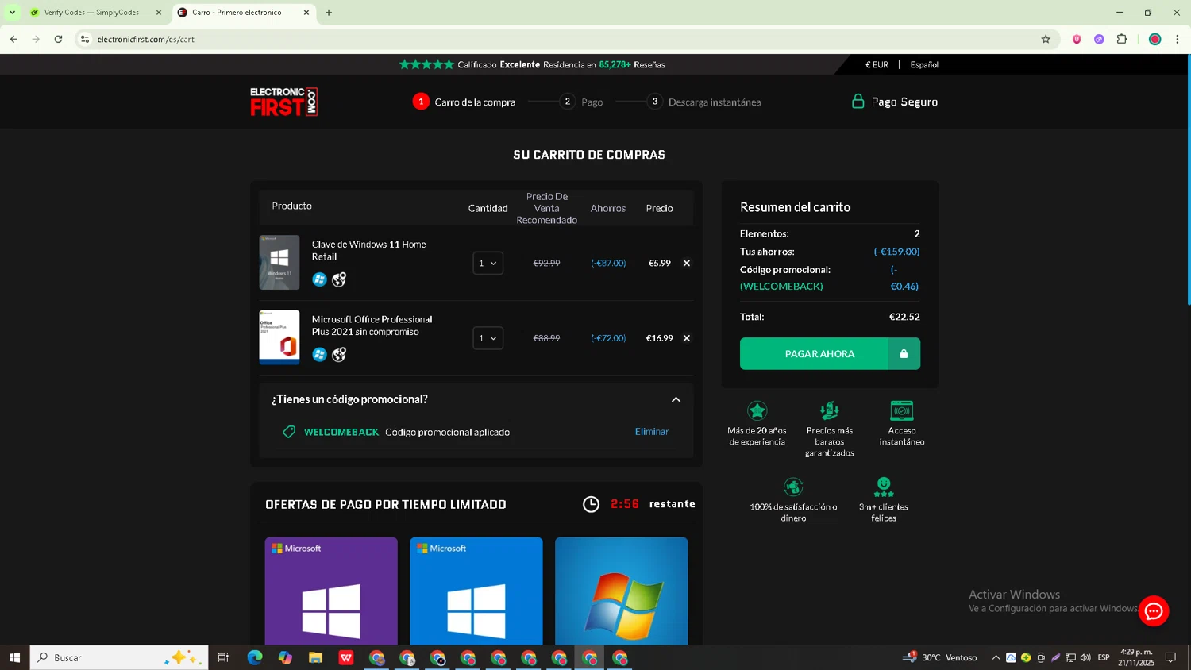Image resolution: width=1191 pixels, height=670 pixels.
Task: Click the clock icon in limited time offers
Action: pos(591,504)
